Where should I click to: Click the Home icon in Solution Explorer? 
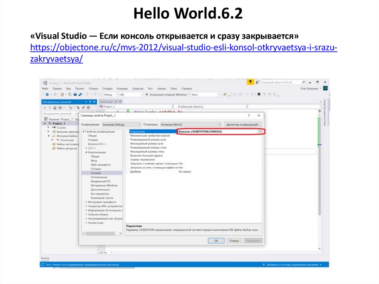55,108
